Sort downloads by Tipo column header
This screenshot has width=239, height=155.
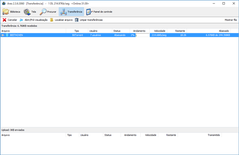tap(77, 31)
